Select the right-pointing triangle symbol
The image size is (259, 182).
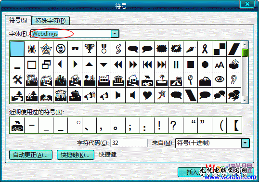[75, 65]
